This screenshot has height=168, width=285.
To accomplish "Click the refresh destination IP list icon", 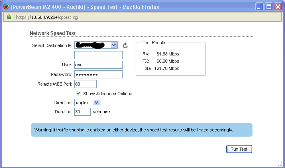I will [125, 45].
